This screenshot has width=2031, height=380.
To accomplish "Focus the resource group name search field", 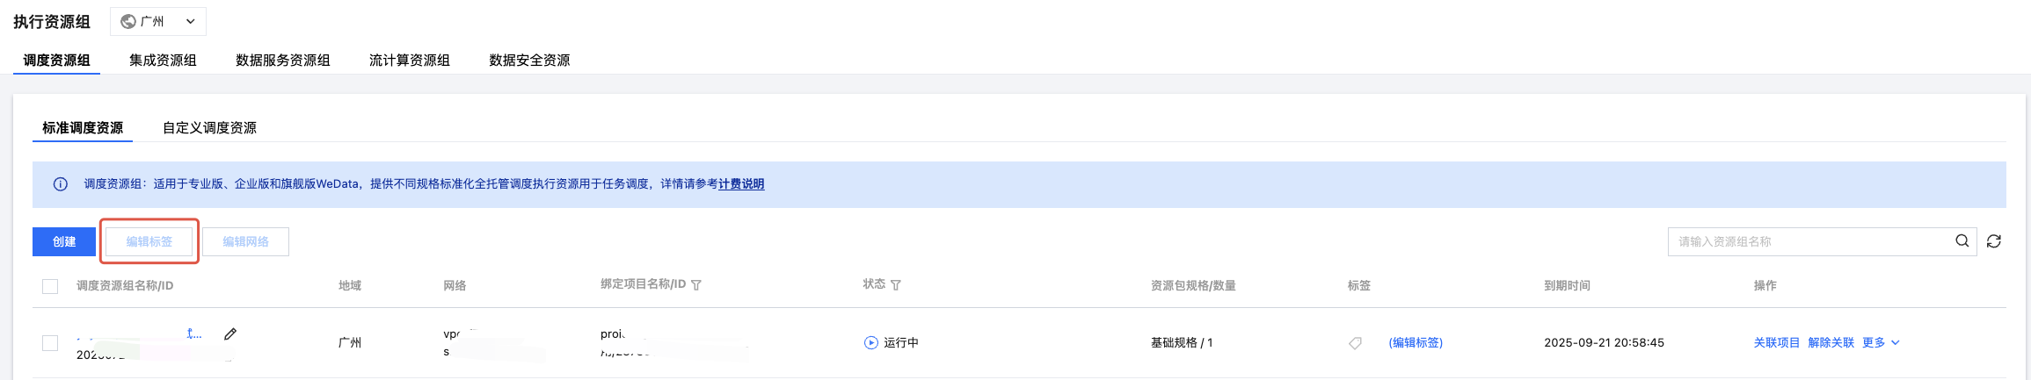I will 1807,241.
